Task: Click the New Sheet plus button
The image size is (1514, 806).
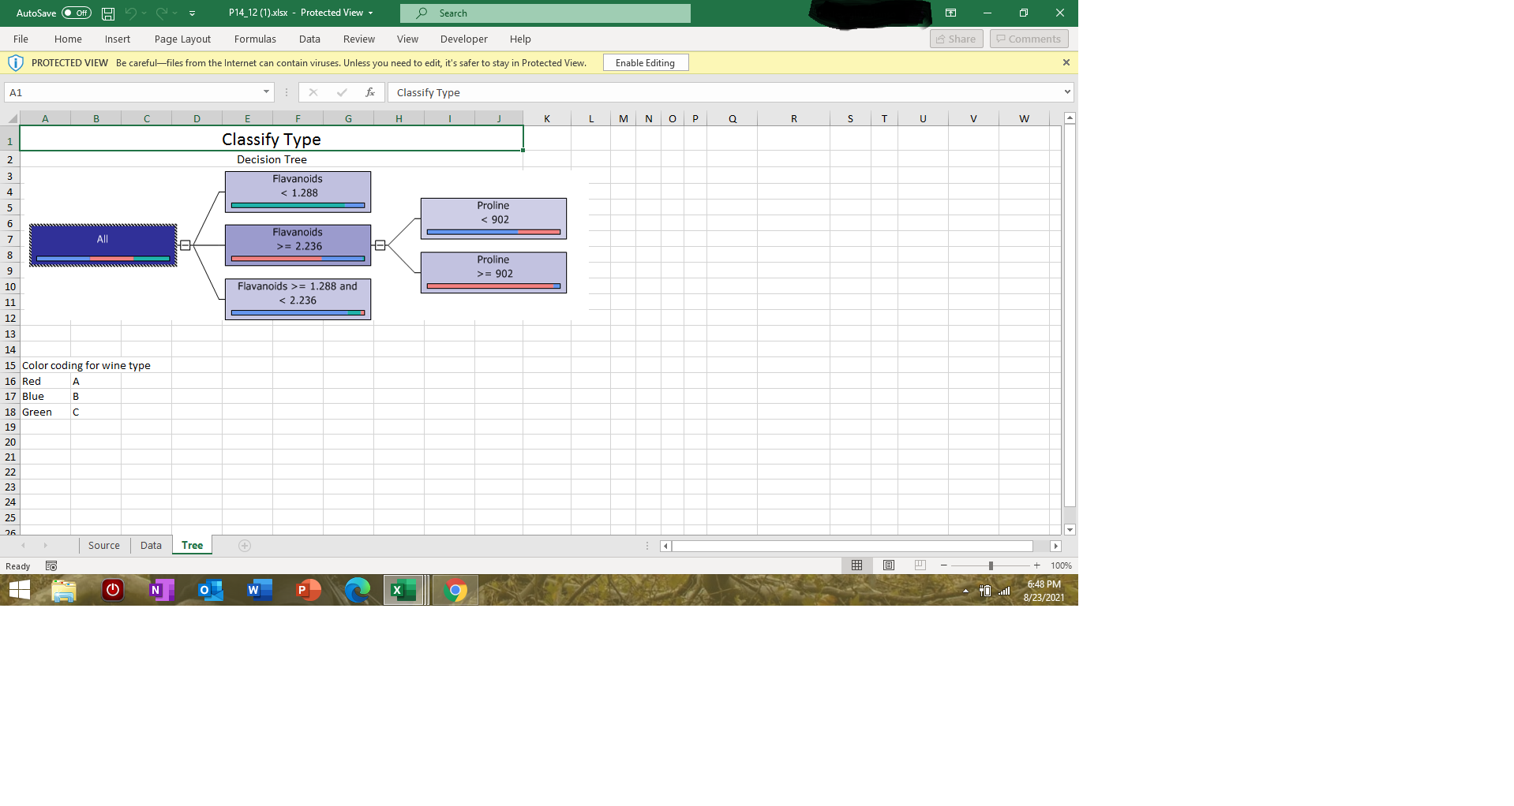Action: point(244,545)
